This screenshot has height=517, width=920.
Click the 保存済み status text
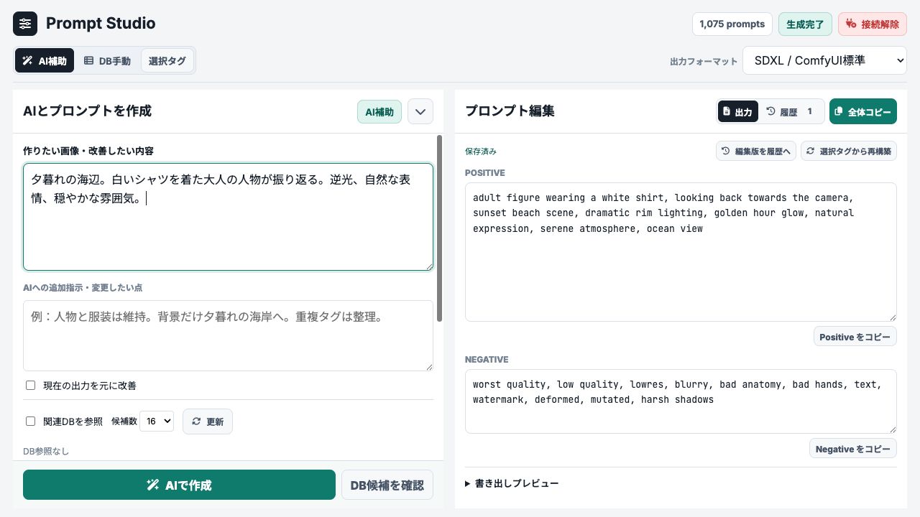click(481, 152)
